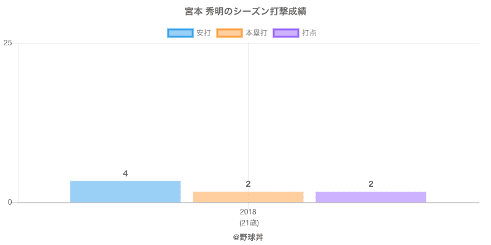
Task: Click the @野球丼 watermark text
Action: click(x=248, y=236)
